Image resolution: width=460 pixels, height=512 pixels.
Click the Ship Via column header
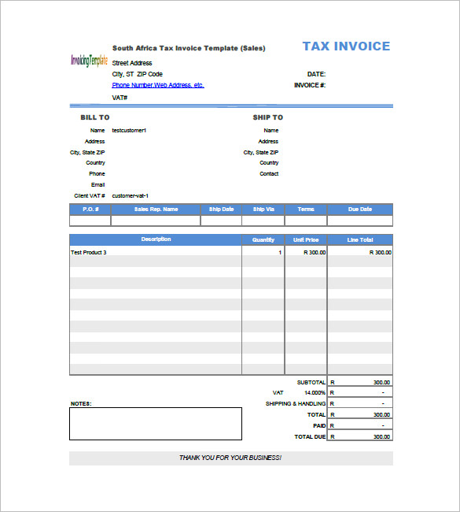[x=263, y=210]
